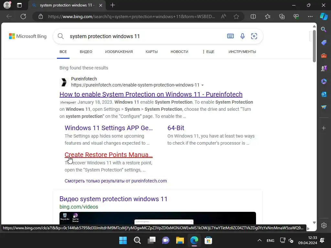View site information lock icon
331x248 pixels.
(x=41, y=16)
